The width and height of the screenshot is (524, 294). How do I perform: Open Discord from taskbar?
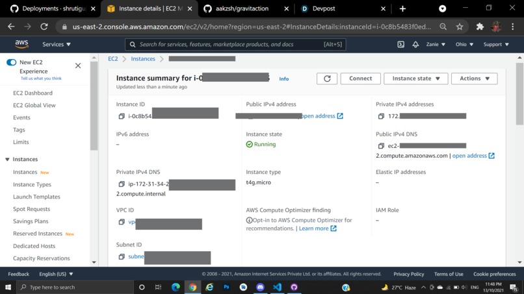click(x=260, y=287)
